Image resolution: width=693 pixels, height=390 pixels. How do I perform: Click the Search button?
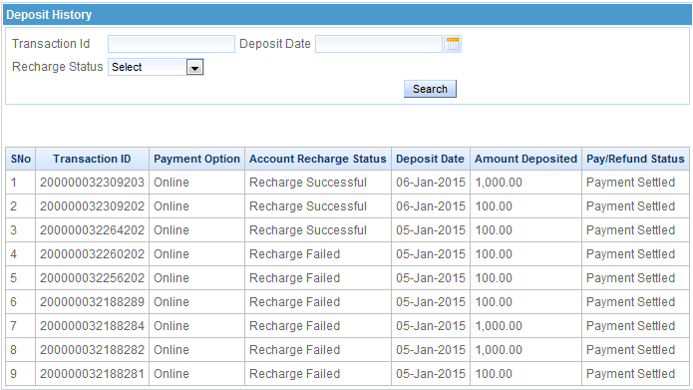pos(430,89)
